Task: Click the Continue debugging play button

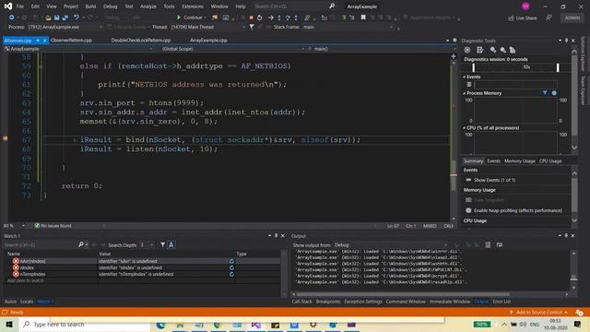Action: tap(179, 18)
